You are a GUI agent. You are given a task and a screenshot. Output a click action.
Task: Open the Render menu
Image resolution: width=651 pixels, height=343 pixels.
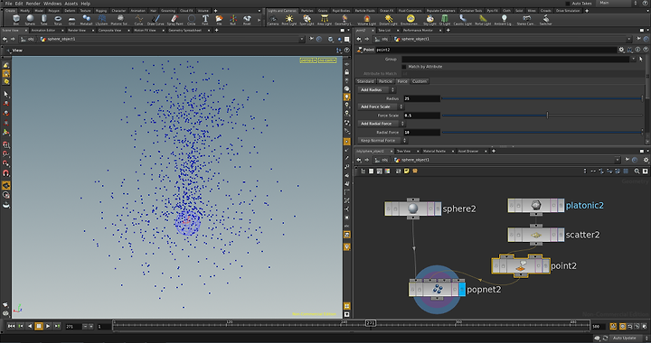(x=33, y=4)
